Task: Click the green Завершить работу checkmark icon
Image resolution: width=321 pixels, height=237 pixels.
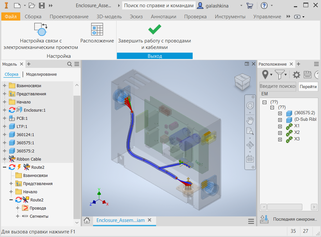Action: click(x=154, y=29)
